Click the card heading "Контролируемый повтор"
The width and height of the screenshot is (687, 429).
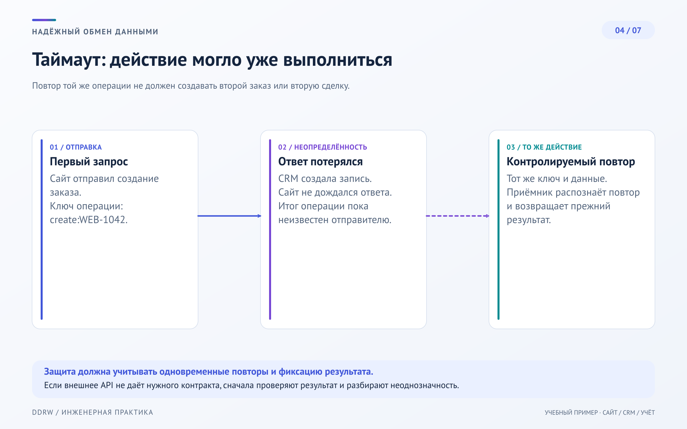click(571, 162)
